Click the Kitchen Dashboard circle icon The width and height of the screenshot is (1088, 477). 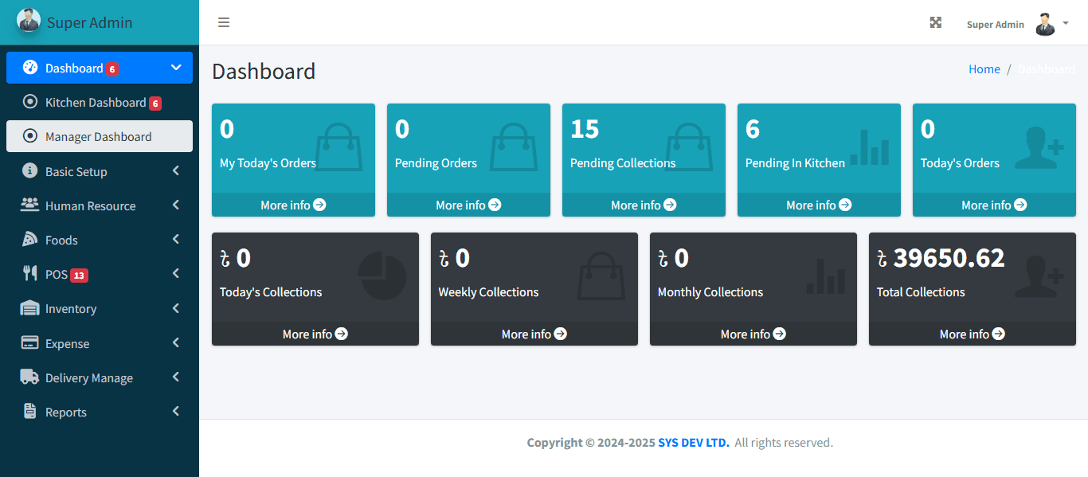click(x=30, y=102)
